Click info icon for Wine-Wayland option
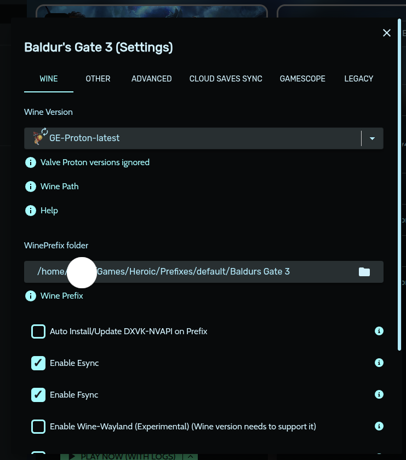The height and width of the screenshot is (460, 406). (379, 426)
